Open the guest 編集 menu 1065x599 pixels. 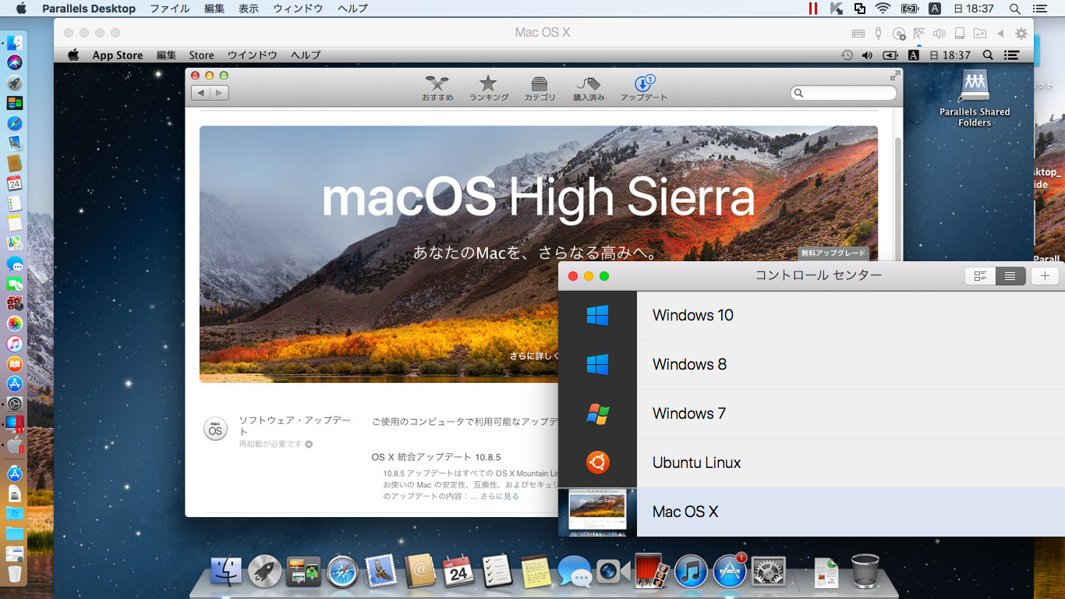tap(166, 55)
